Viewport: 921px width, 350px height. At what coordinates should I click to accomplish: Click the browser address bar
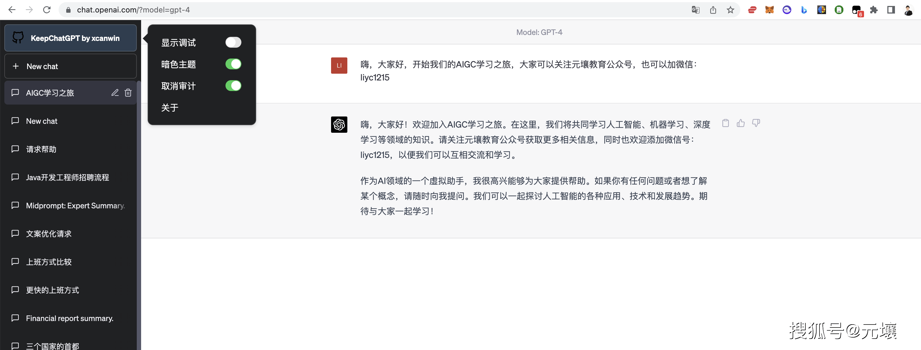point(132,10)
